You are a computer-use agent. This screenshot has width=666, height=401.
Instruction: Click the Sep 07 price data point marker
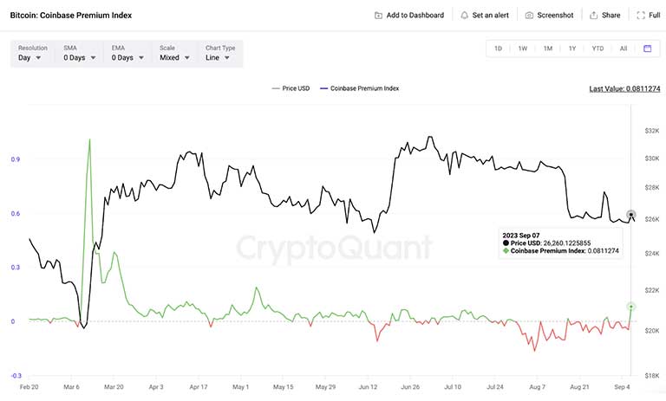coord(631,214)
